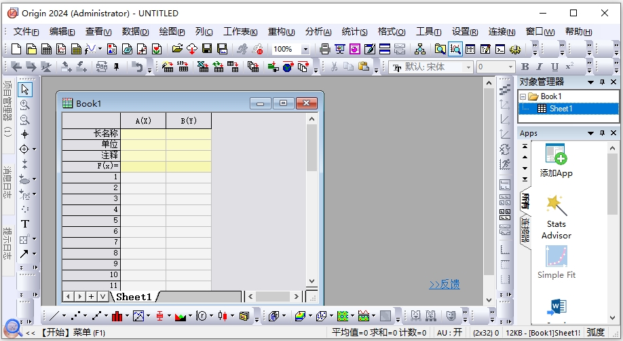The image size is (623, 341).
Task: Expand function plot dropdown arrow
Action: coord(100,49)
